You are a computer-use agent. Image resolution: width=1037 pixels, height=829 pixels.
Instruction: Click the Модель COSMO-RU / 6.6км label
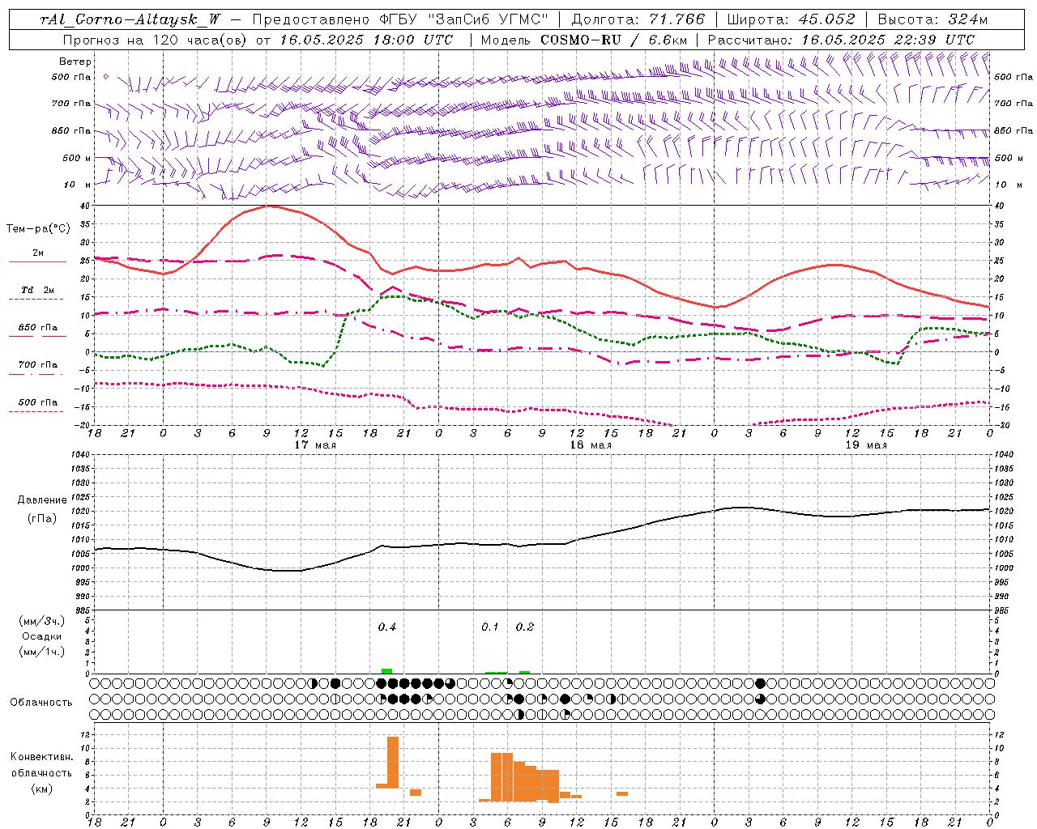pos(583,40)
